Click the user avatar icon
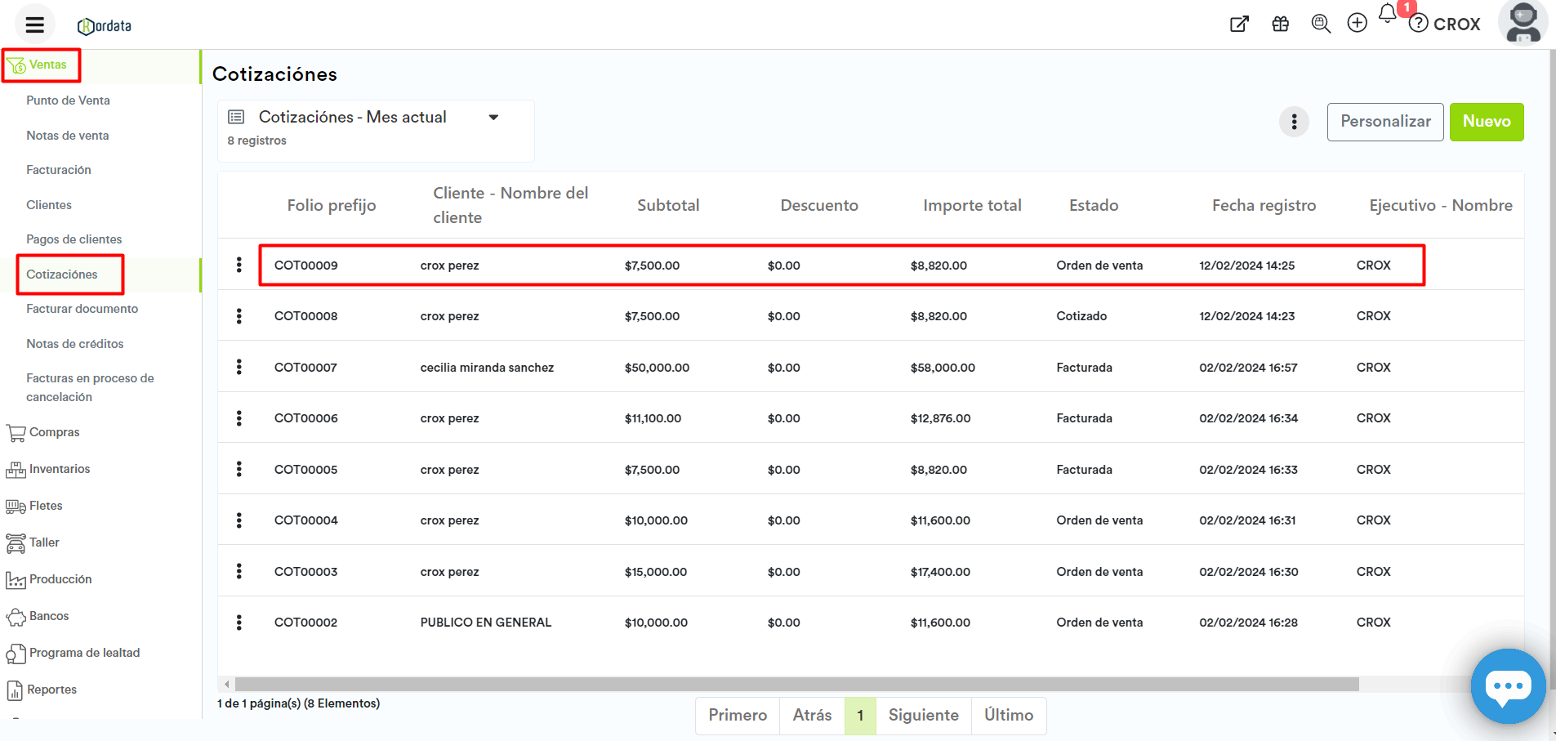Viewport: 1556px width, 741px height. click(1523, 22)
